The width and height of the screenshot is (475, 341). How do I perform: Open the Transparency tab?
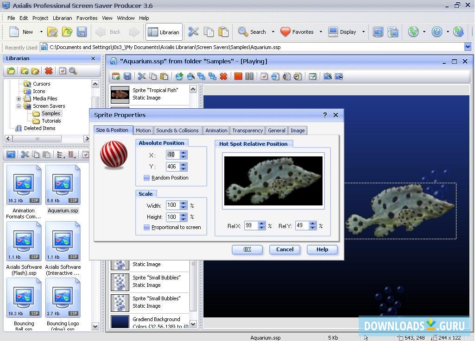[247, 130]
